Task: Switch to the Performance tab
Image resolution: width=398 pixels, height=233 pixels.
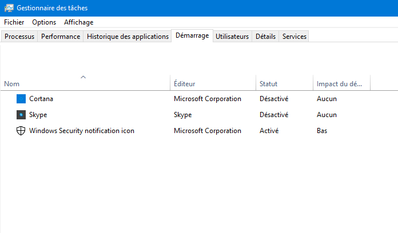Action: point(61,37)
